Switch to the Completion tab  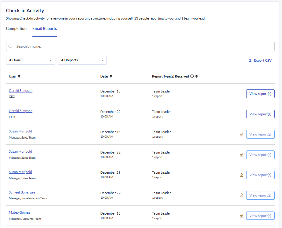tap(16, 29)
